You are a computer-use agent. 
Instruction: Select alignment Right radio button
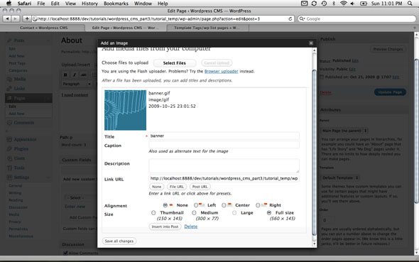pyautogui.click(x=258, y=205)
